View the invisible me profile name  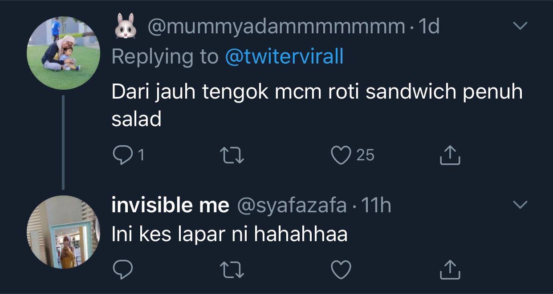170,205
